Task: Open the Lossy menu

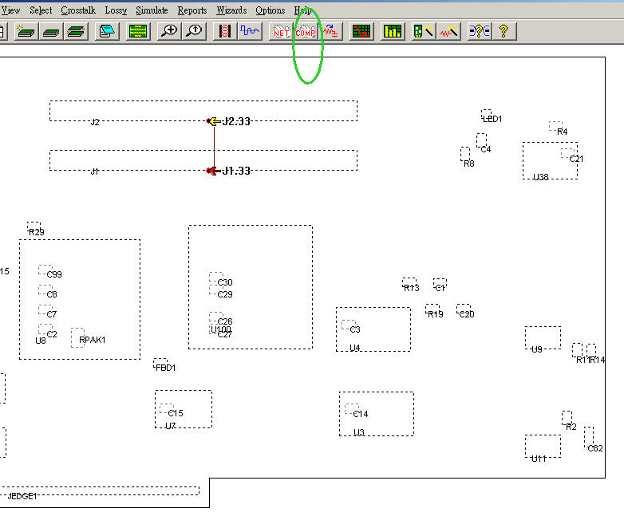Action: [116, 10]
